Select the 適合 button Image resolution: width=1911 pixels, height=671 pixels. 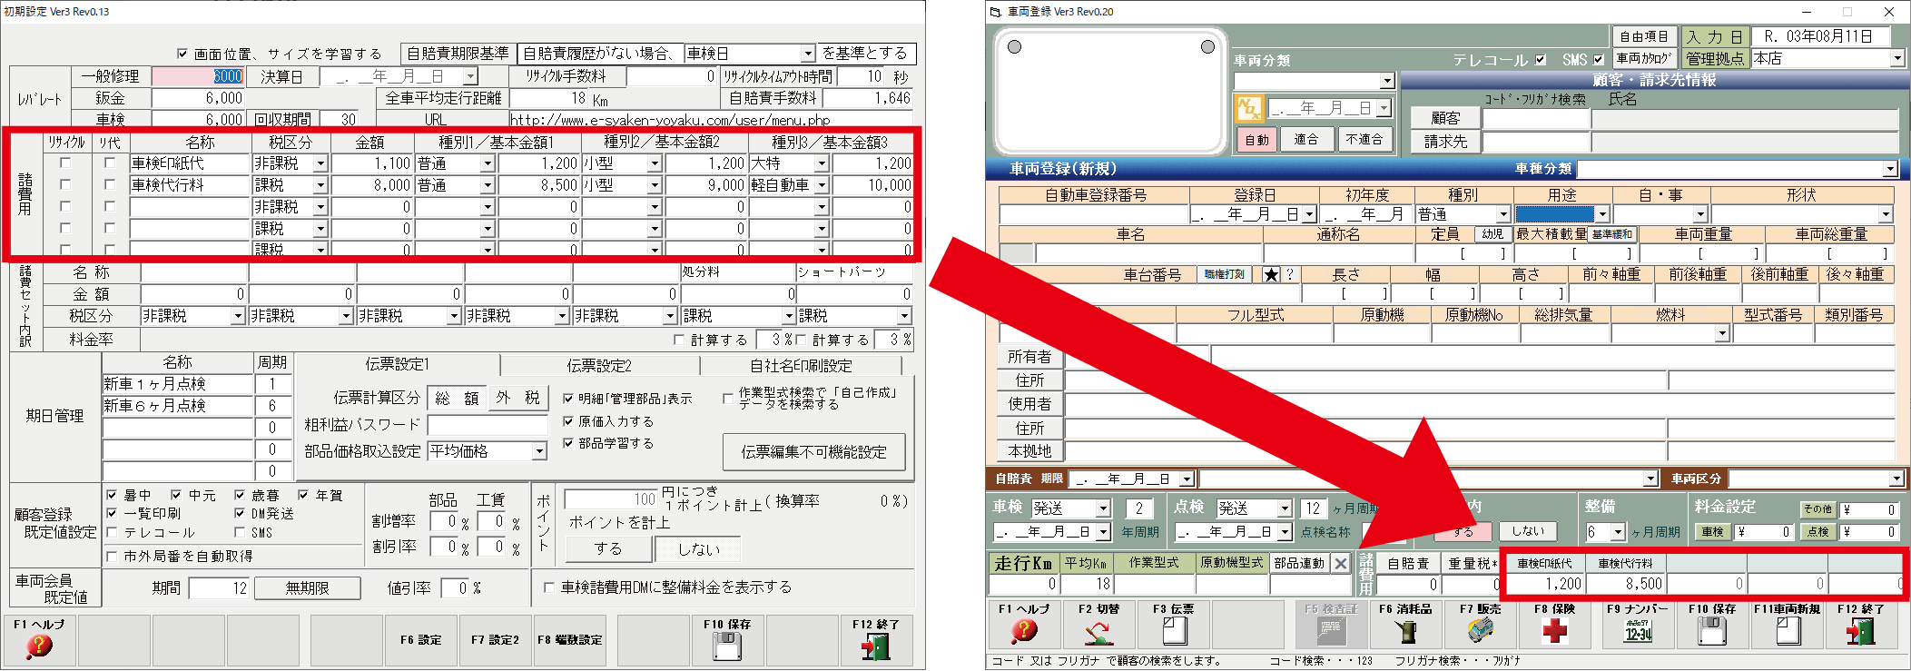coord(1305,139)
